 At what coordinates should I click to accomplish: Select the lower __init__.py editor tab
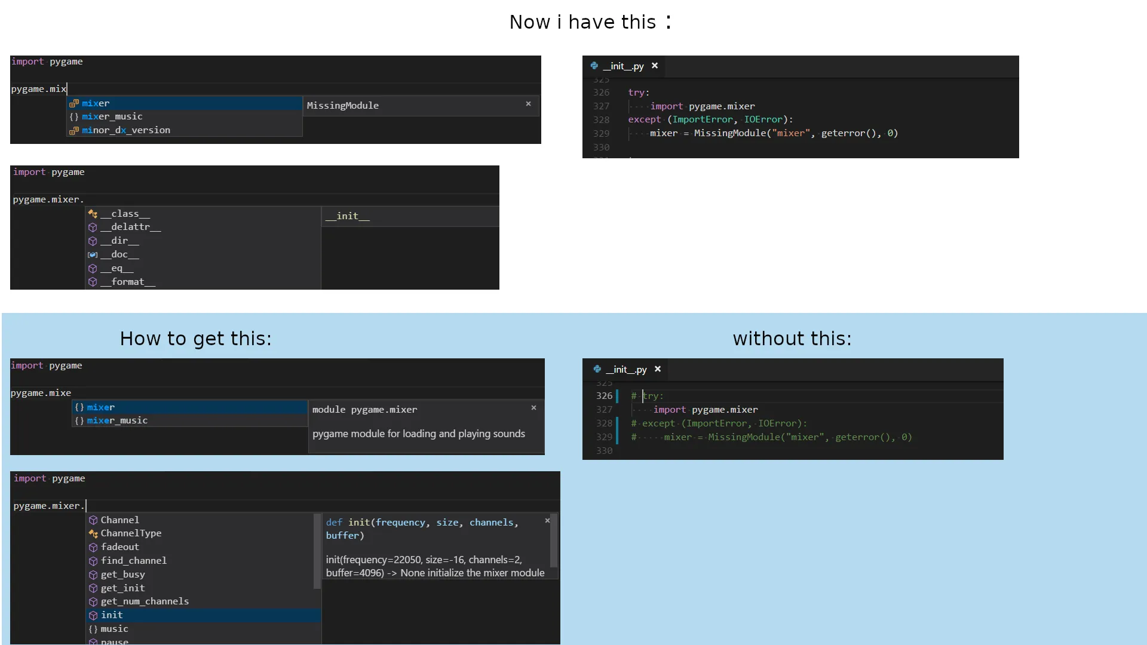[x=626, y=370]
